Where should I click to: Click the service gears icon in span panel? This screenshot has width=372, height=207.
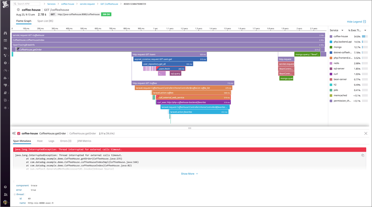(x=14, y=133)
